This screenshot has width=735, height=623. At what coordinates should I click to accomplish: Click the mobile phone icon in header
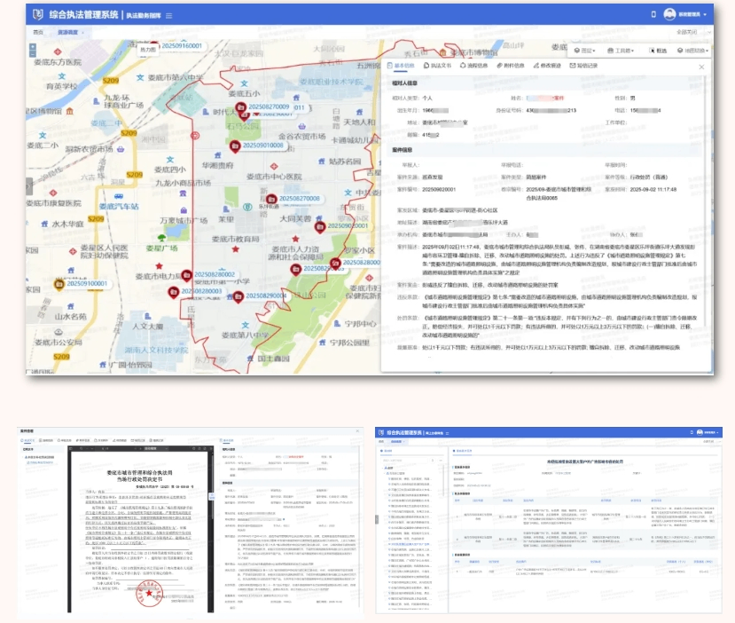point(653,15)
